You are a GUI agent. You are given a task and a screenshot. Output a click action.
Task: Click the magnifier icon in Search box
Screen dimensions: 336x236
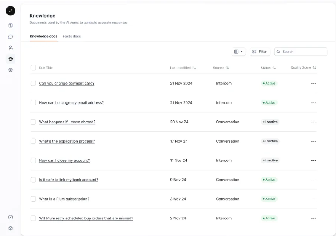278,52
